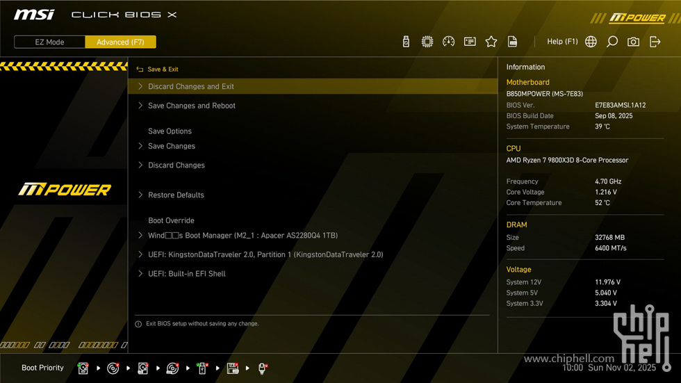
Task: Click the info icon beside the help description
Action: 138,324
